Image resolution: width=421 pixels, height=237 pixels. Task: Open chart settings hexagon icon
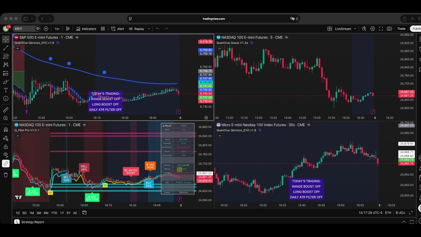[372, 29]
